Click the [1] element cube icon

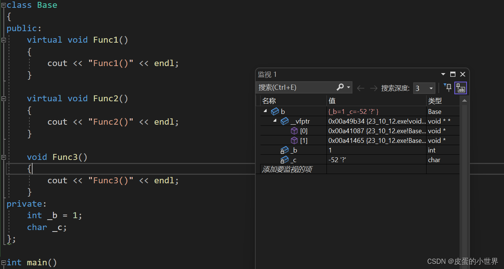point(294,140)
